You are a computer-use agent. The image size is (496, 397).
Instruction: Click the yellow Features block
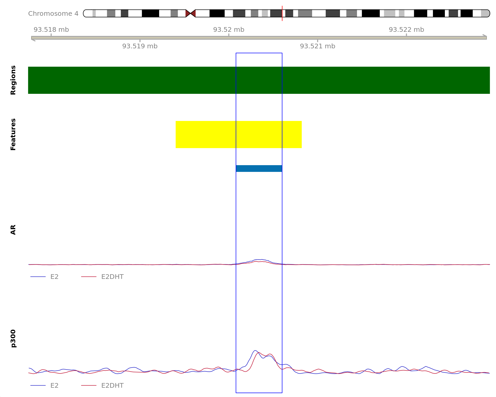click(238, 134)
